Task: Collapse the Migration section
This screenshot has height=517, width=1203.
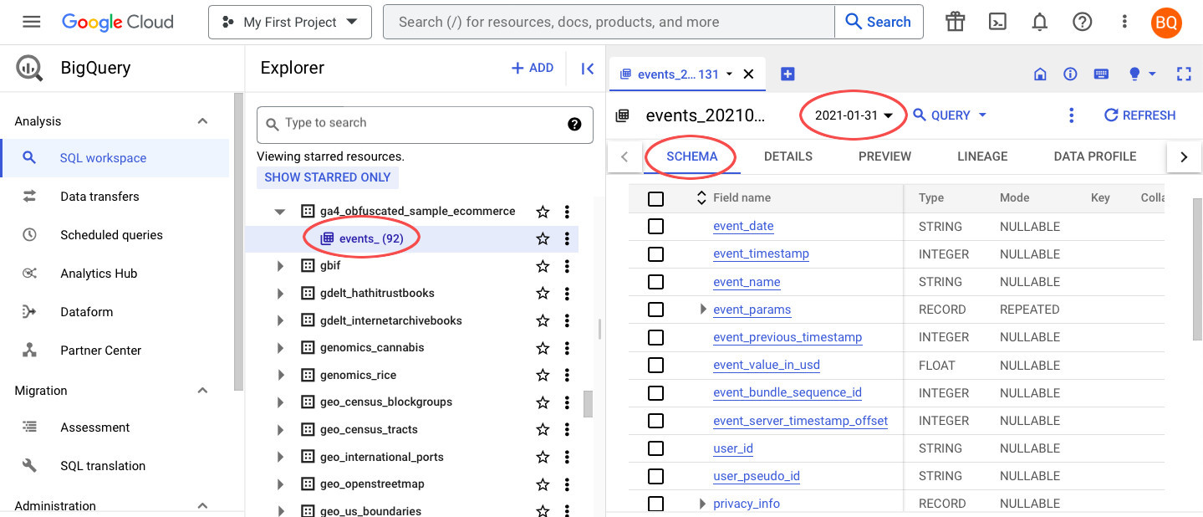Action: pos(202,391)
